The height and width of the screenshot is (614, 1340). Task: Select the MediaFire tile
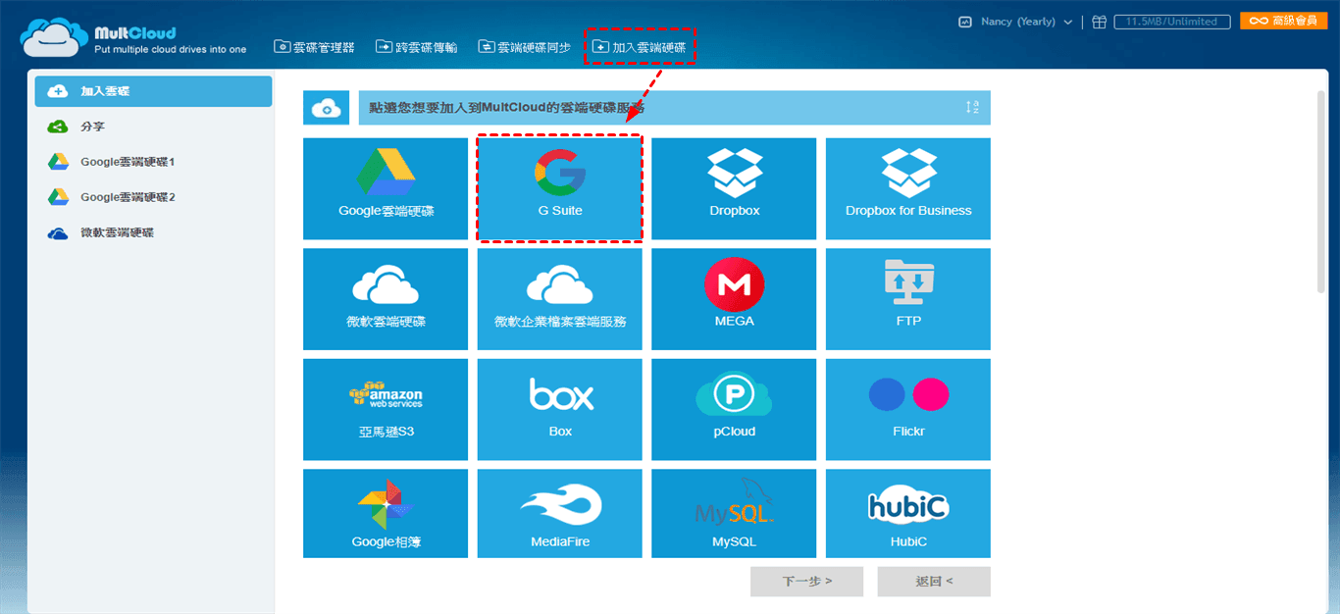(x=560, y=513)
